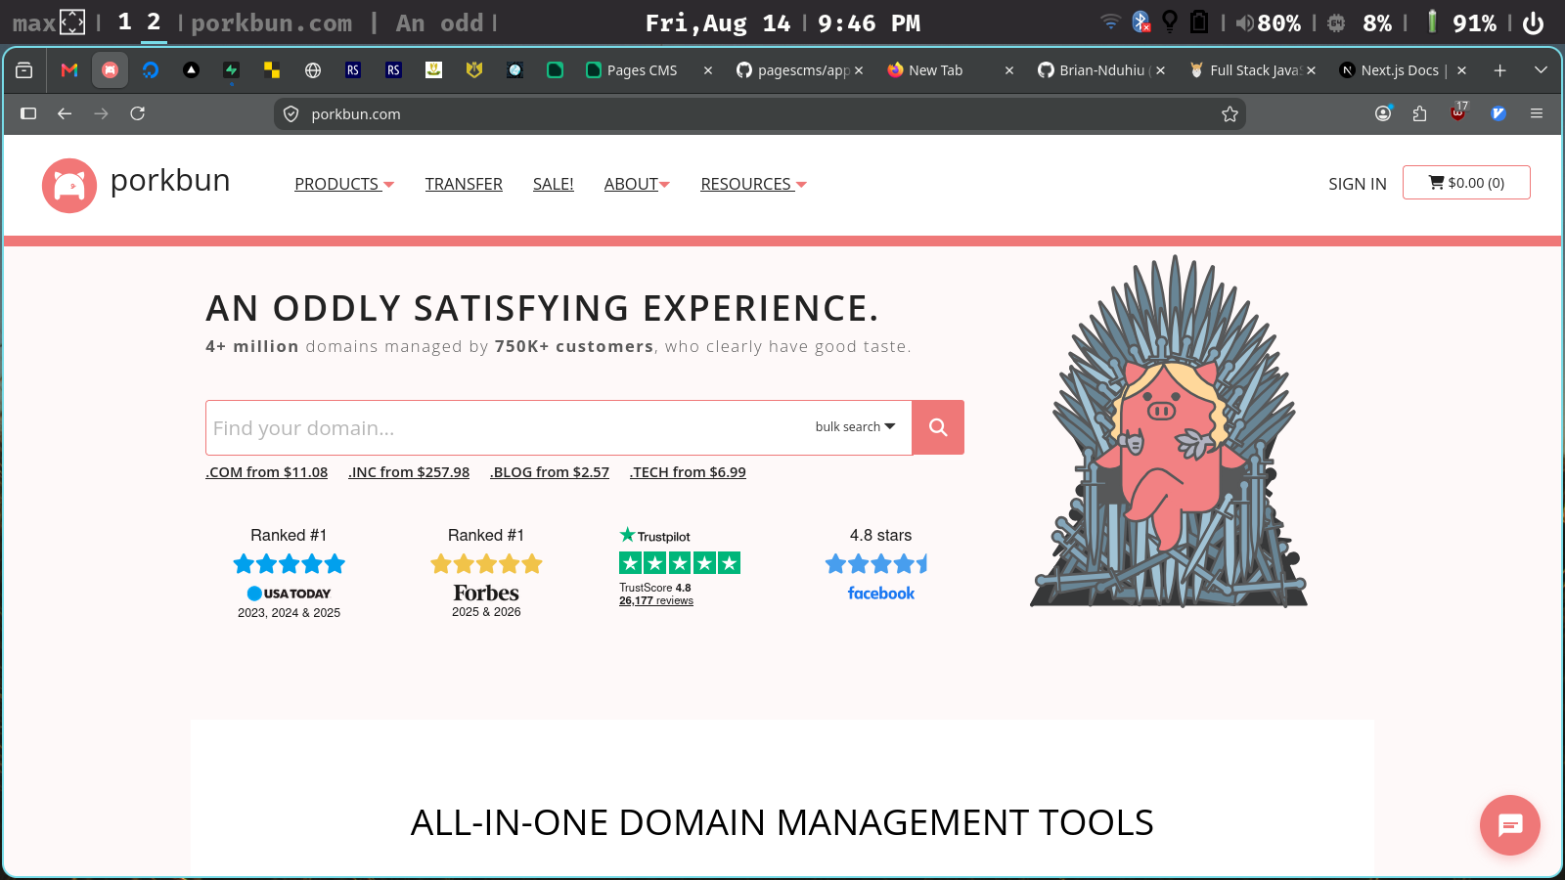Close the Next.js Docs tab

(1461, 70)
